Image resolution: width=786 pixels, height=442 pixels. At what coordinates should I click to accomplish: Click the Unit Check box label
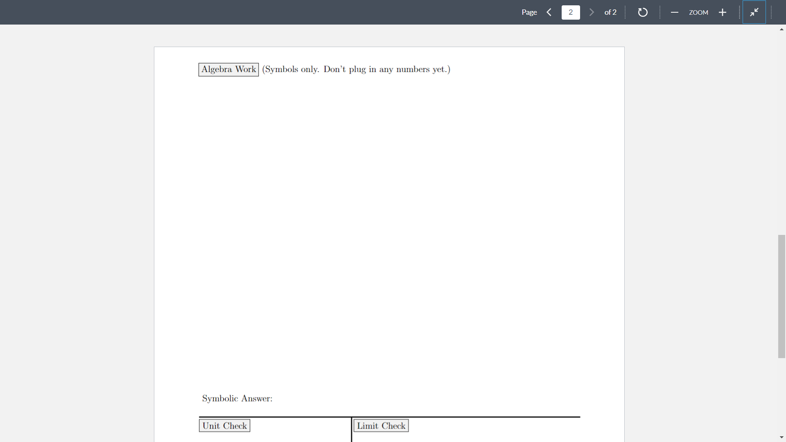coord(224,426)
